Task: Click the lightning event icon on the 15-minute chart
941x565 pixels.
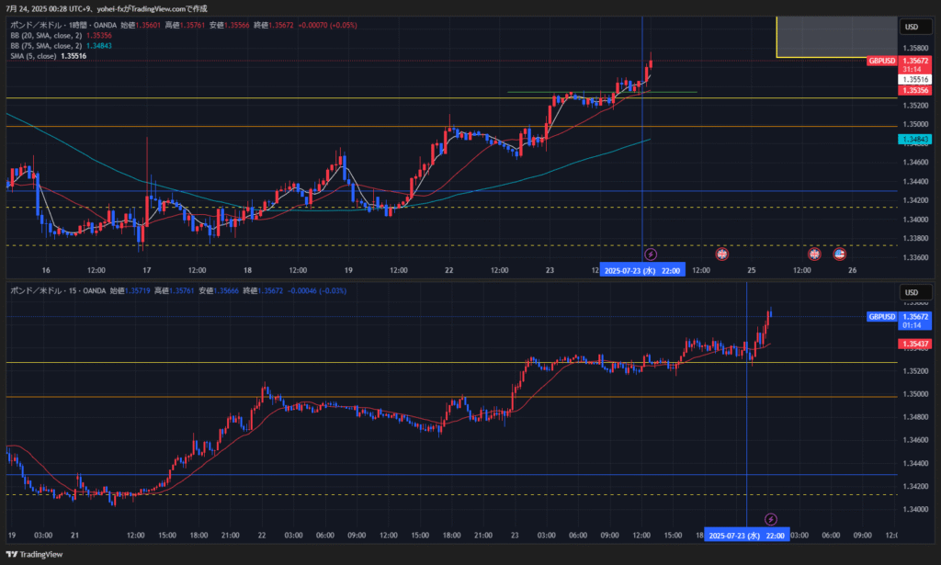Action: click(x=771, y=519)
